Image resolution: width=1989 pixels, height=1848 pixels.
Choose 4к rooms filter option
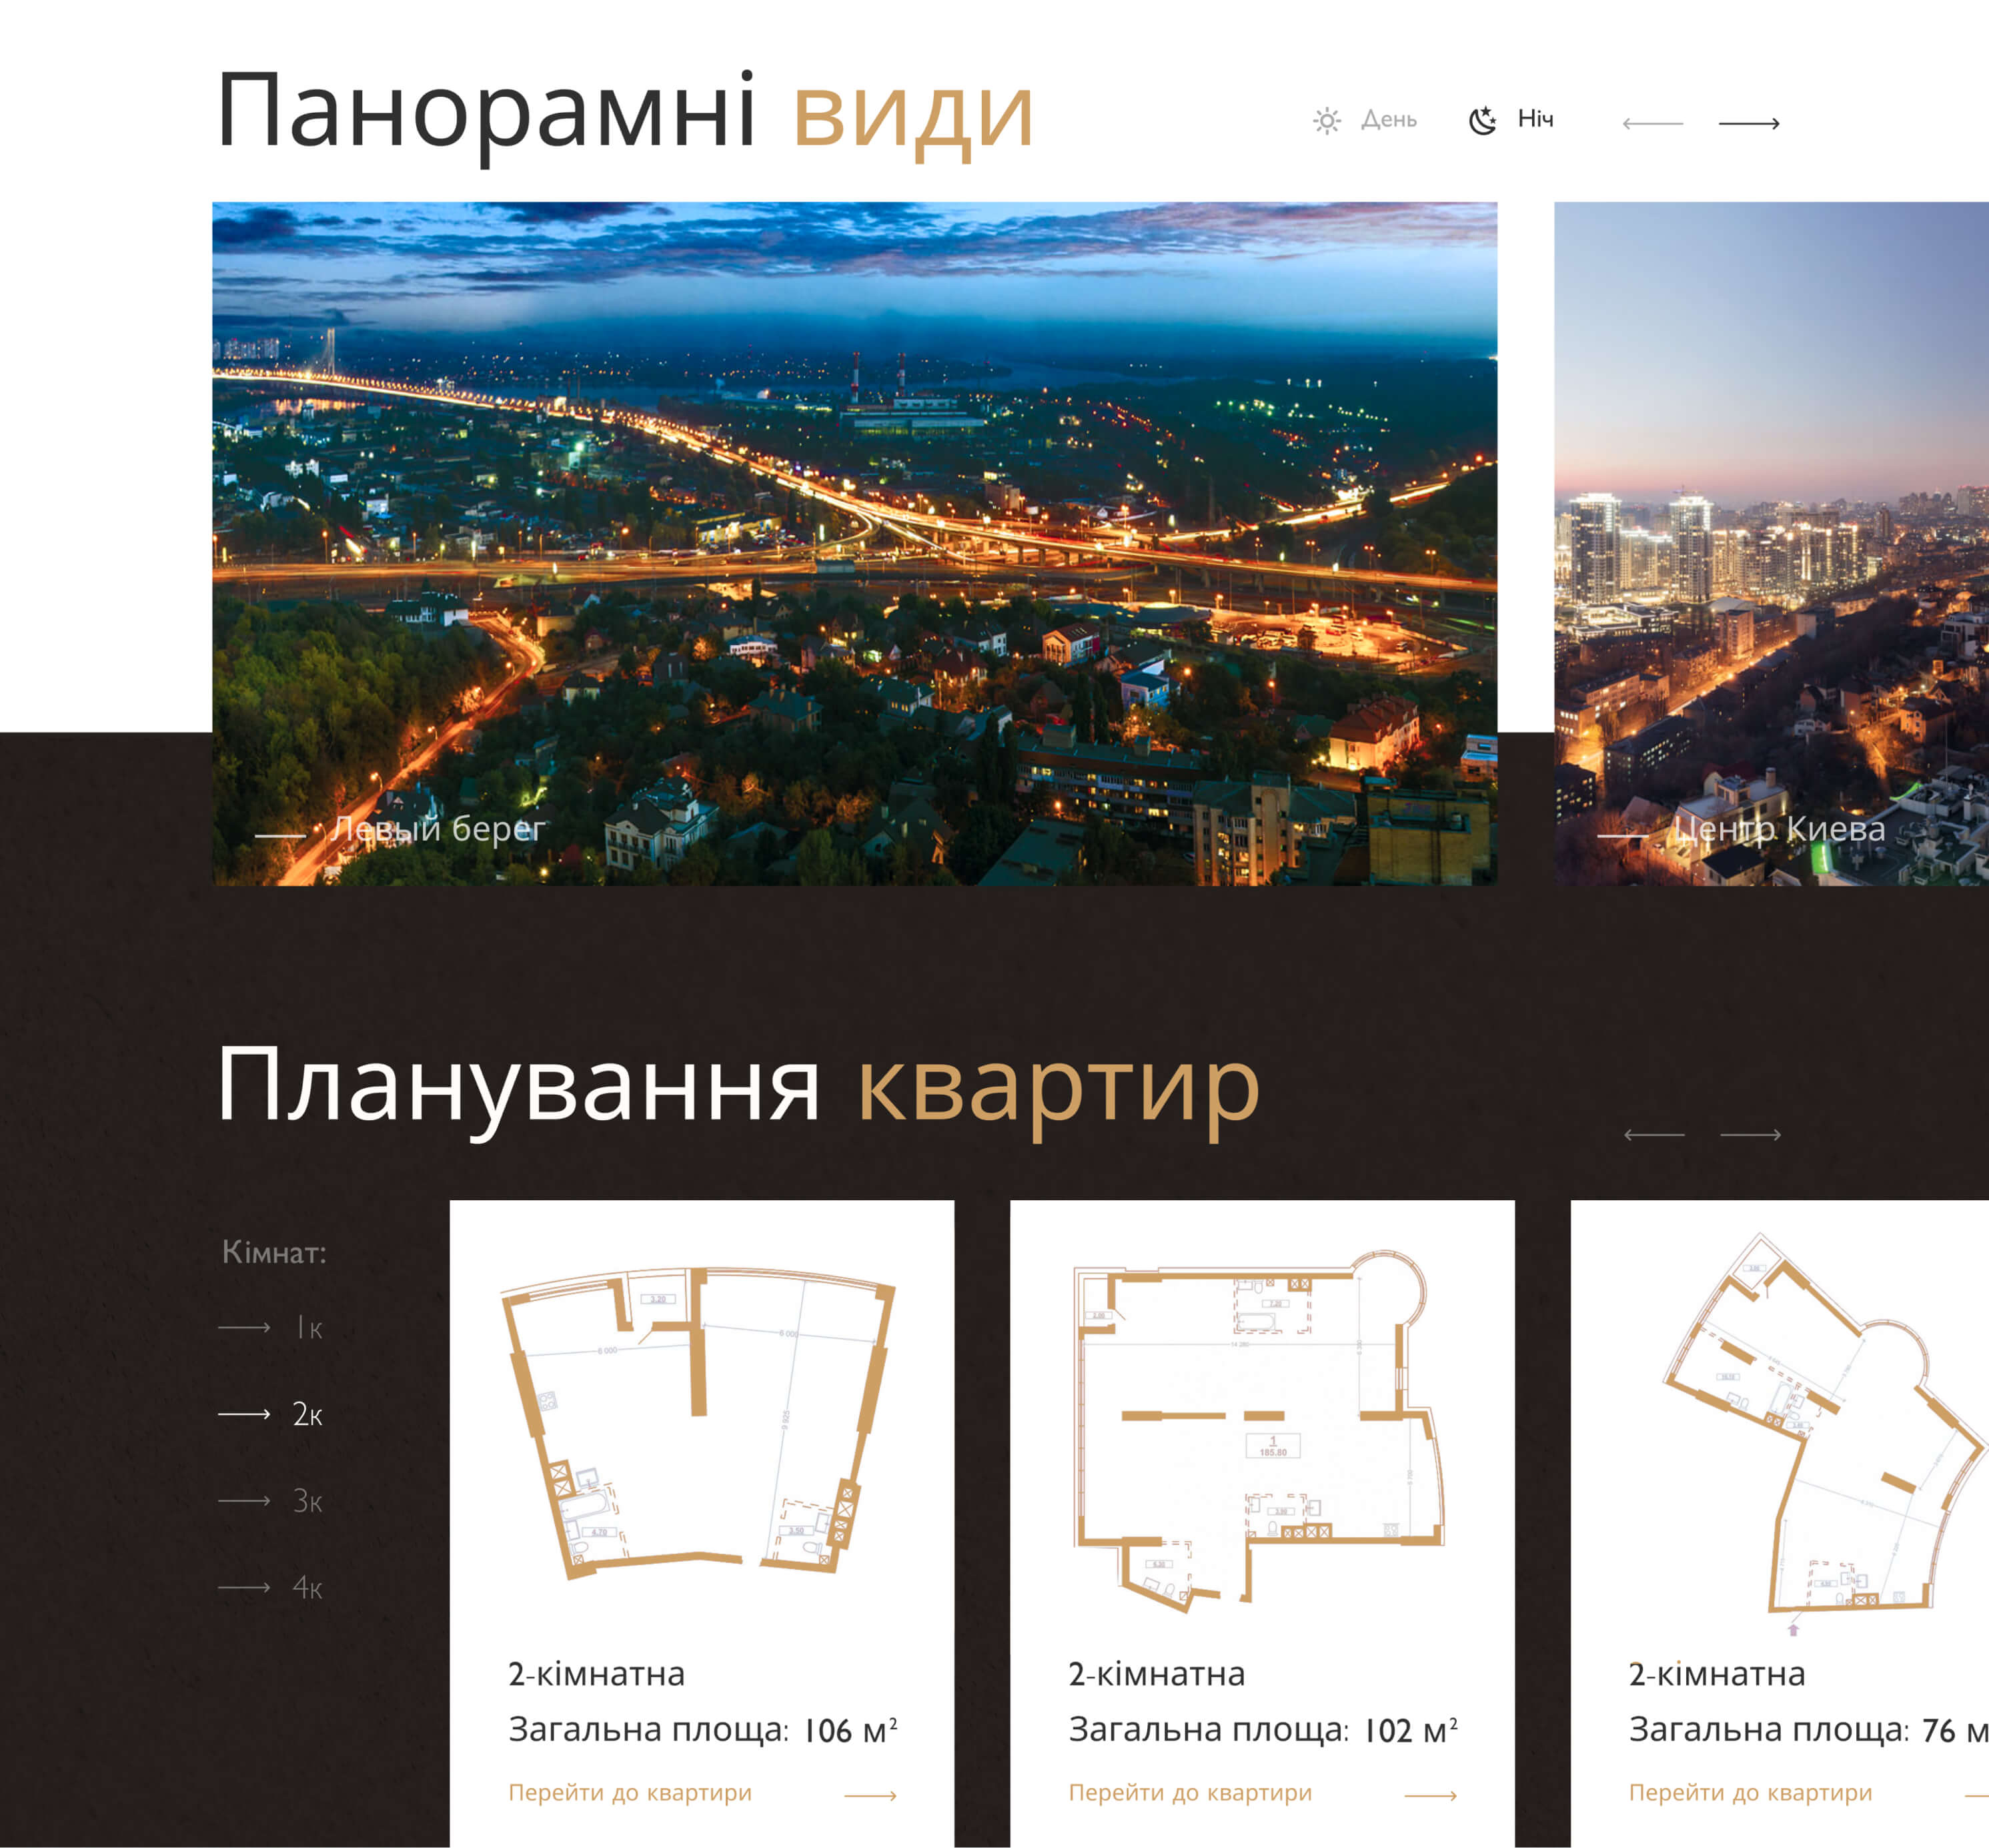click(x=307, y=1588)
